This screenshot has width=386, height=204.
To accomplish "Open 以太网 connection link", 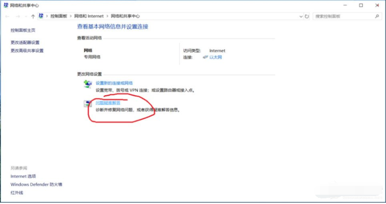I will click(215, 57).
